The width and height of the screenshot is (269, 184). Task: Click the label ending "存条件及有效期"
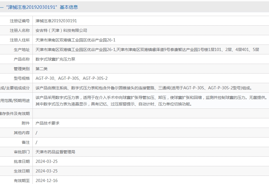[15, 114]
